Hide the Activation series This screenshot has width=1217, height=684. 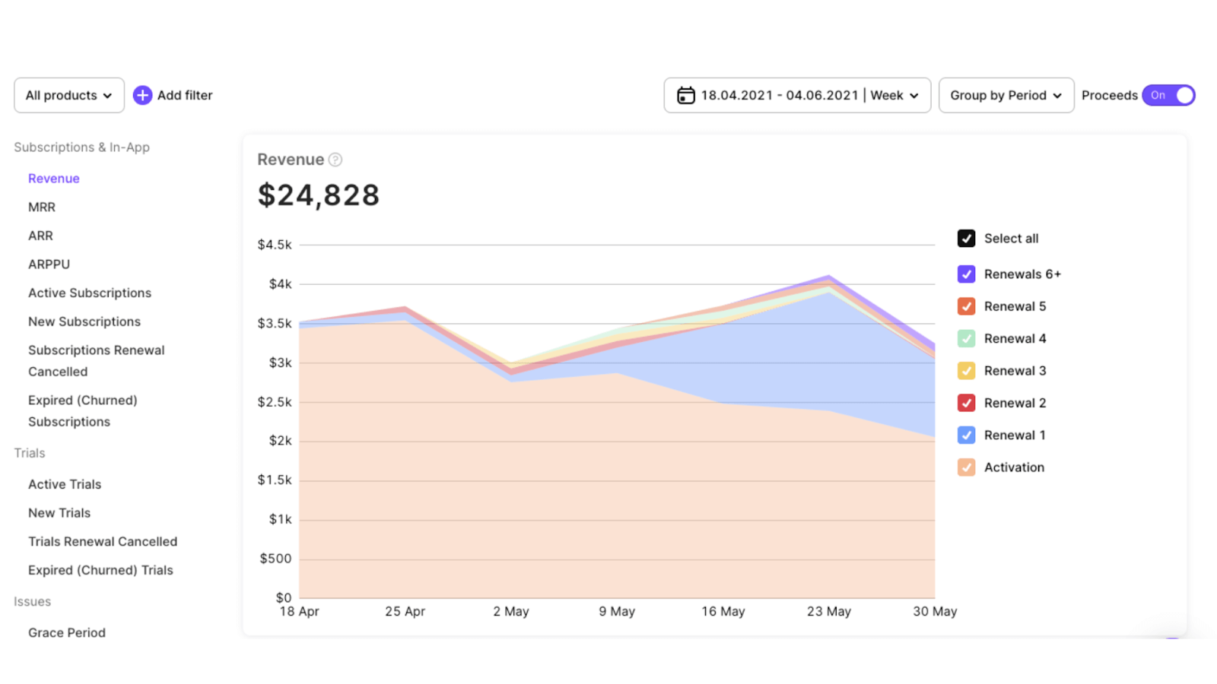tap(966, 467)
